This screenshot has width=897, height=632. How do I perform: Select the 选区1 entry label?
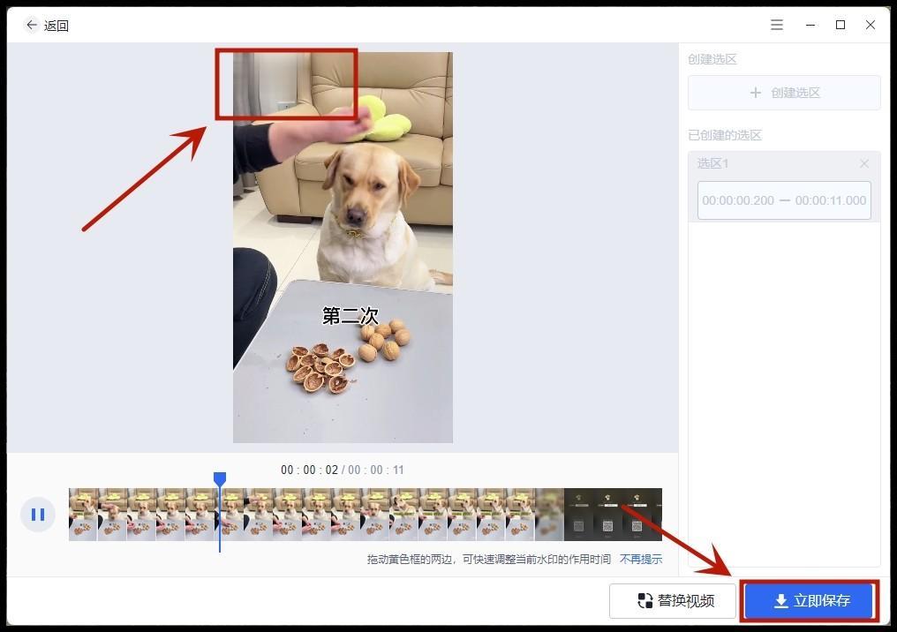point(713,163)
